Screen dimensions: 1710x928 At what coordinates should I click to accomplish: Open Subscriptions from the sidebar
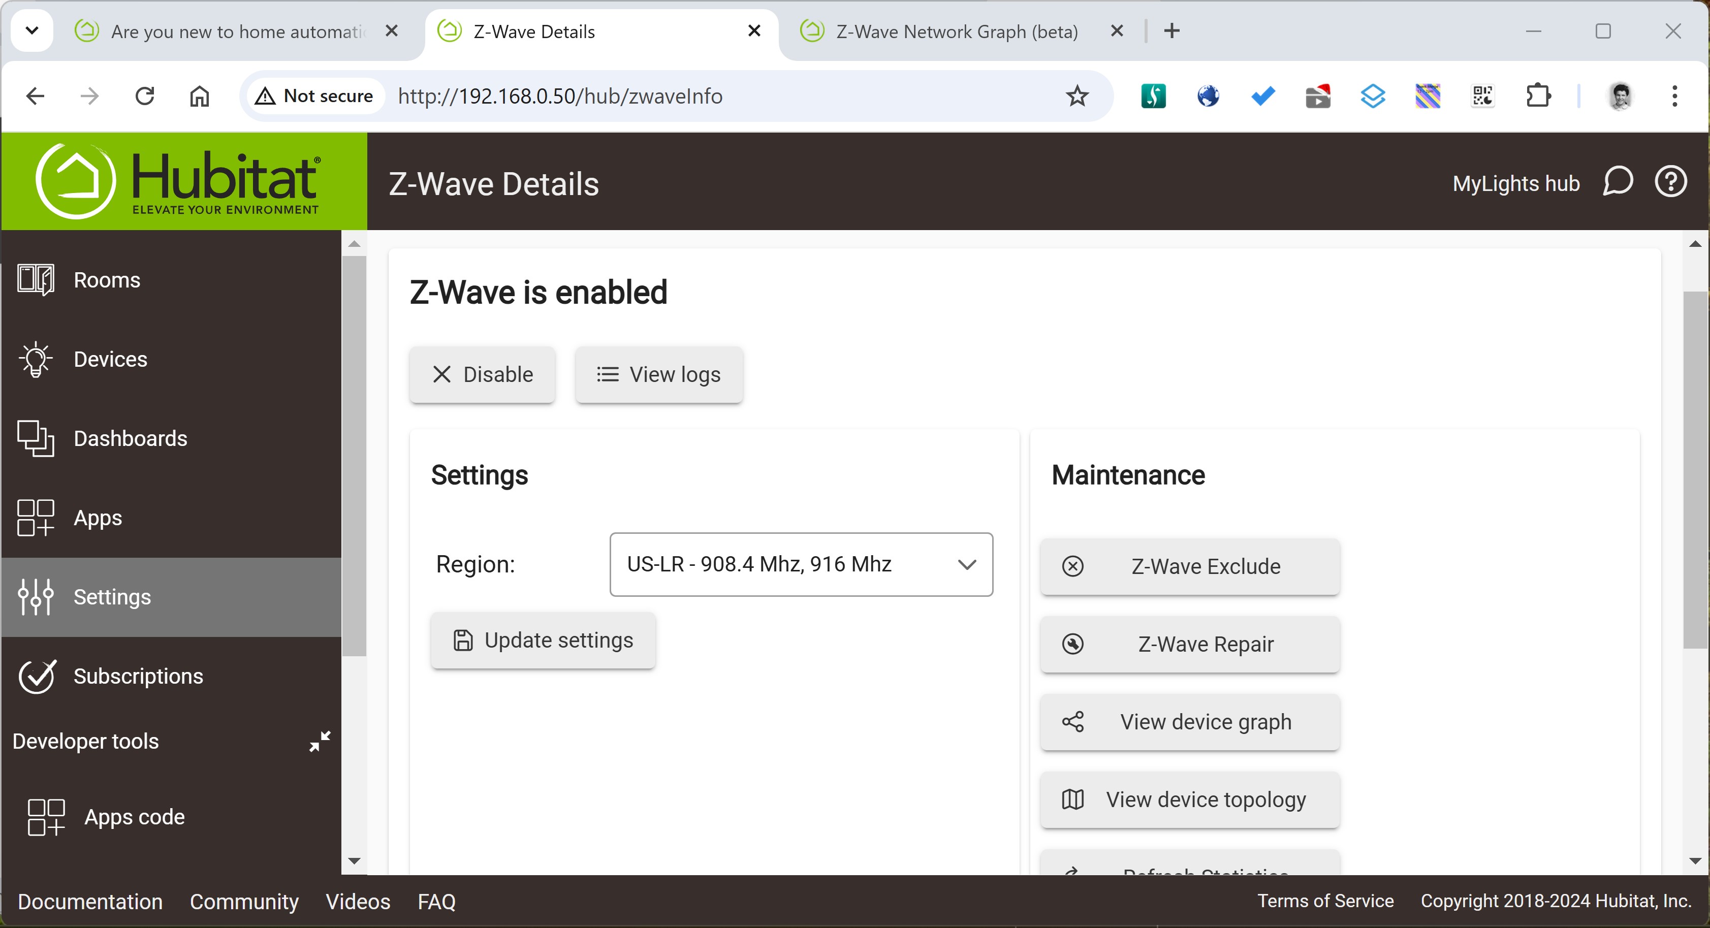171,677
